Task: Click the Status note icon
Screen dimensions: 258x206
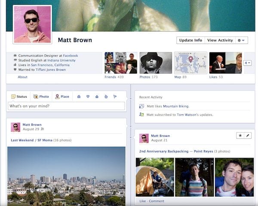Action: [x=13, y=97]
